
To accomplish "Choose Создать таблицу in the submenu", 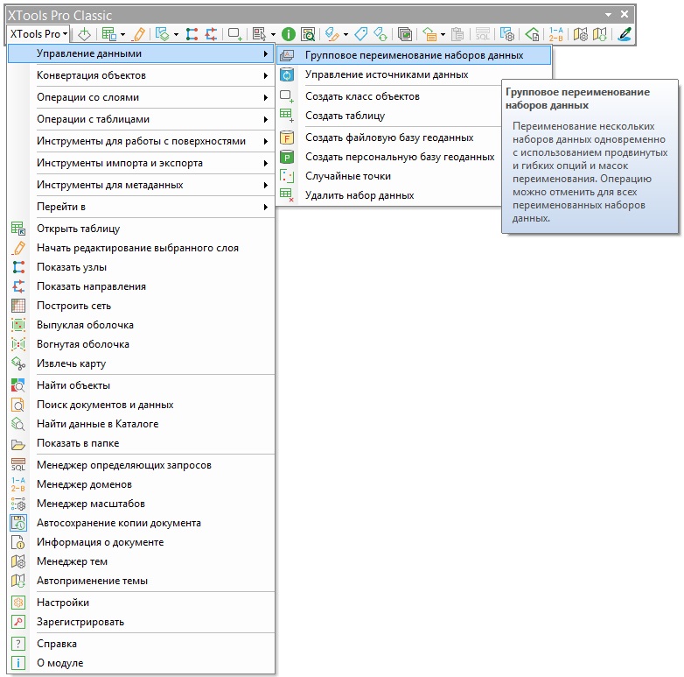I will (389, 116).
